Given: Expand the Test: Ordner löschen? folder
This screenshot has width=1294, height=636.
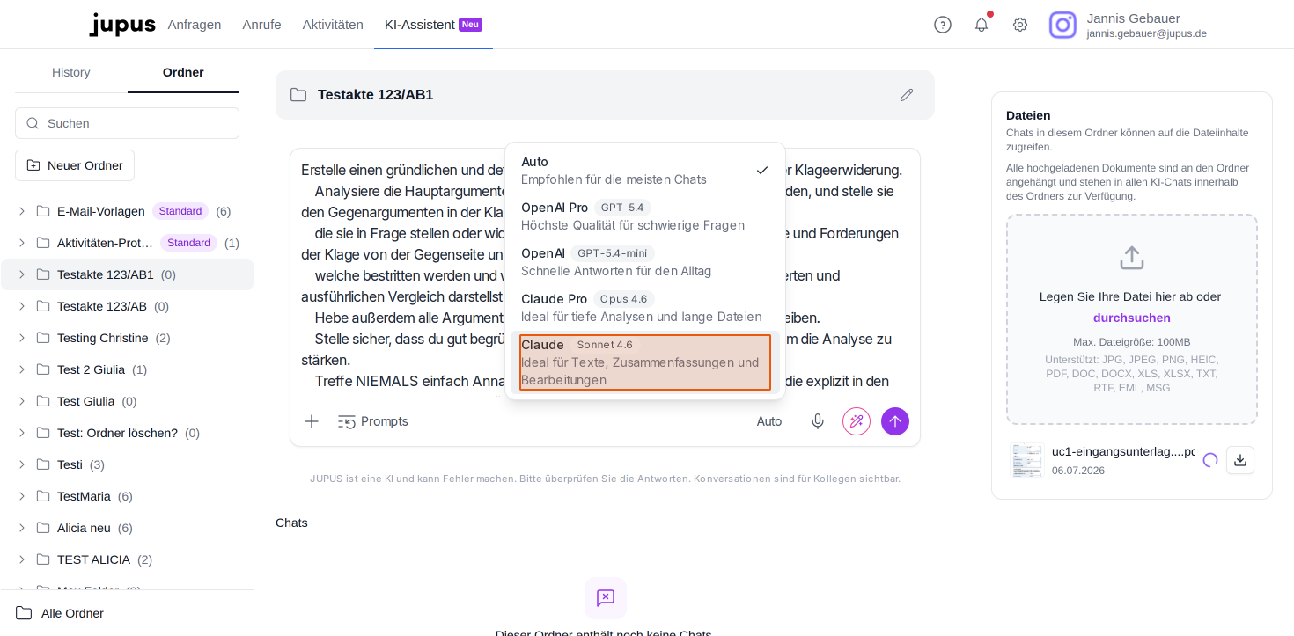Looking at the screenshot, I should [22, 433].
